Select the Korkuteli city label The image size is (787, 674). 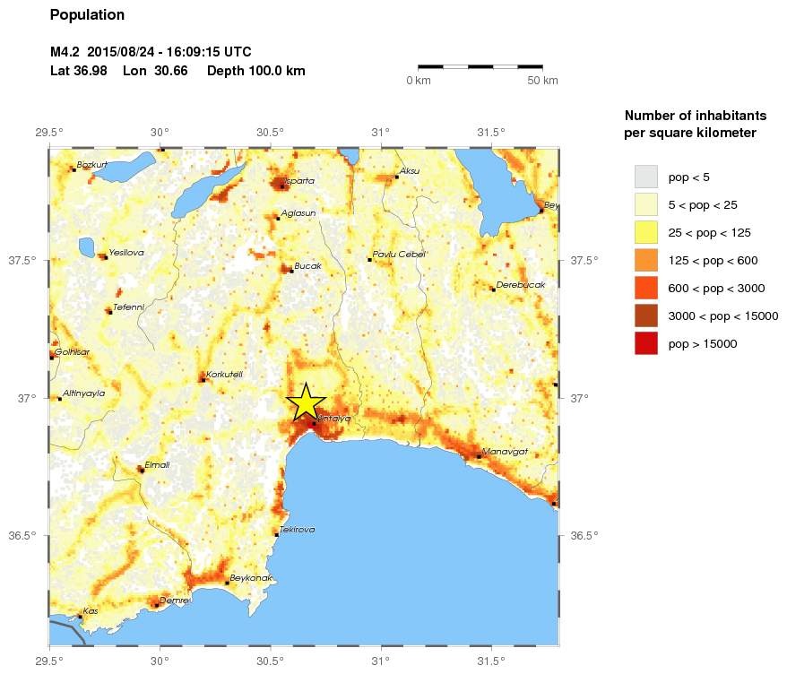point(224,375)
